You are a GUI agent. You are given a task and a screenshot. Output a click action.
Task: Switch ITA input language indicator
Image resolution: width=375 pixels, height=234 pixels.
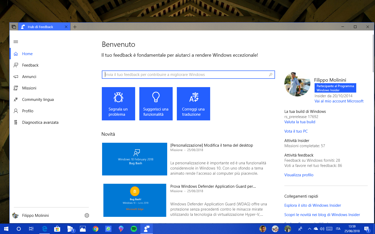tap(338, 229)
